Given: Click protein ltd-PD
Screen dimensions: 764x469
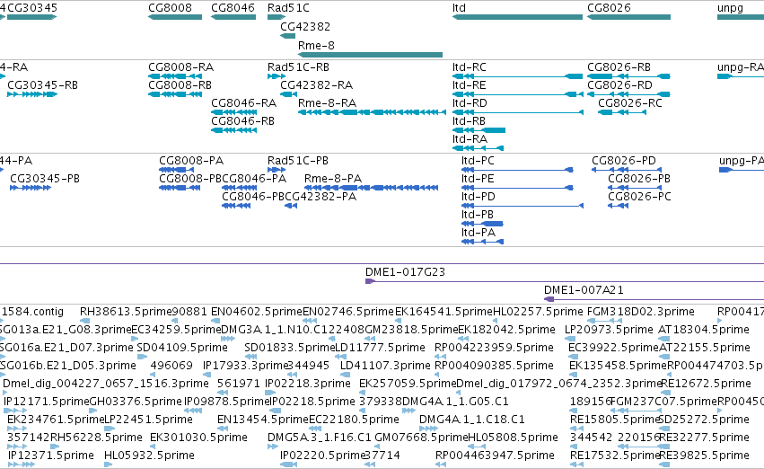Looking at the screenshot, I should 523,206.
